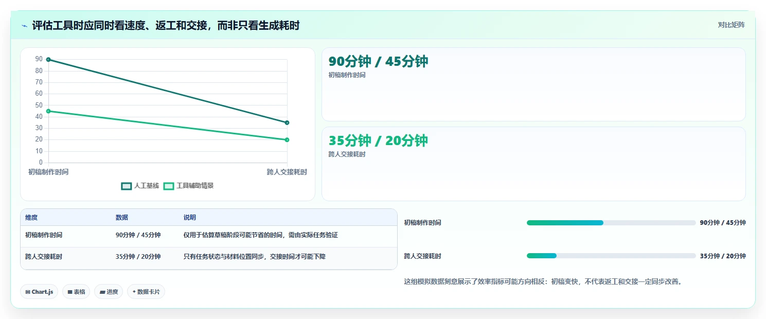Image resolution: width=766 pixels, height=319 pixels.
Task: Select the 数据卡片 tag chip
Action: click(x=146, y=292)
